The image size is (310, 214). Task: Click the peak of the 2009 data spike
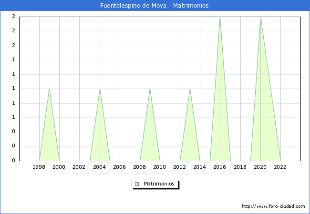point(150,89)
